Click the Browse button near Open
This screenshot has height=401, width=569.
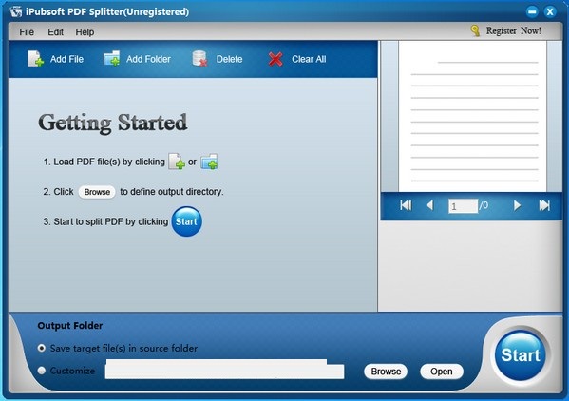(386, 372)
